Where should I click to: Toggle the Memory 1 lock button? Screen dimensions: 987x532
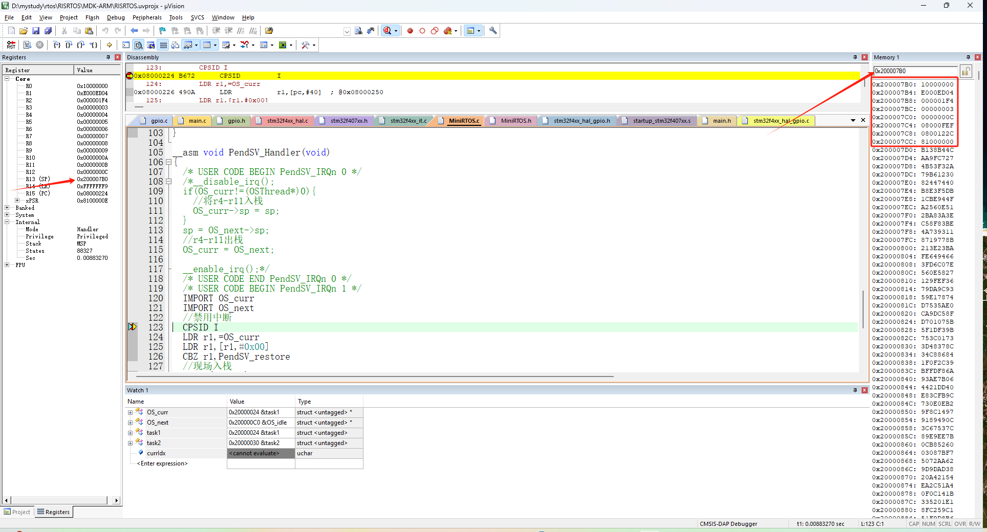(x=965, y=71)
